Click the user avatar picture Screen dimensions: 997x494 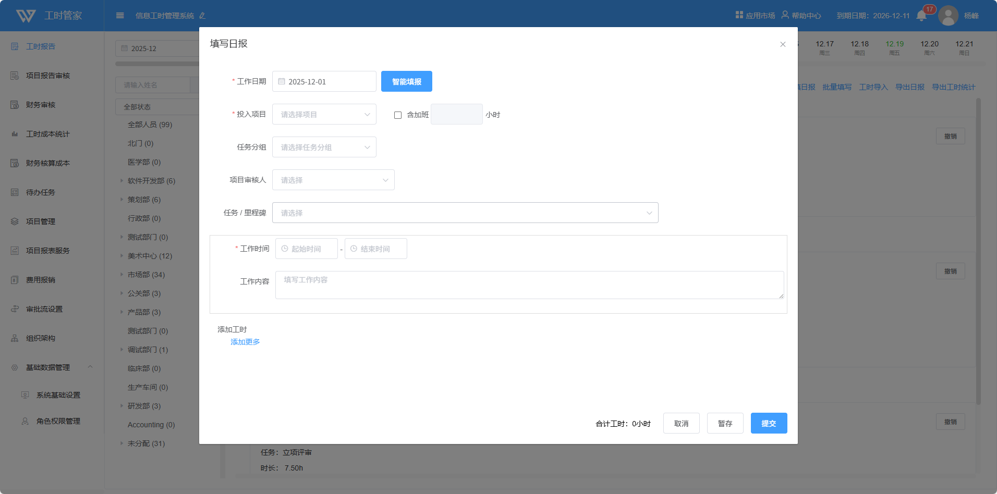click(948, 16)
